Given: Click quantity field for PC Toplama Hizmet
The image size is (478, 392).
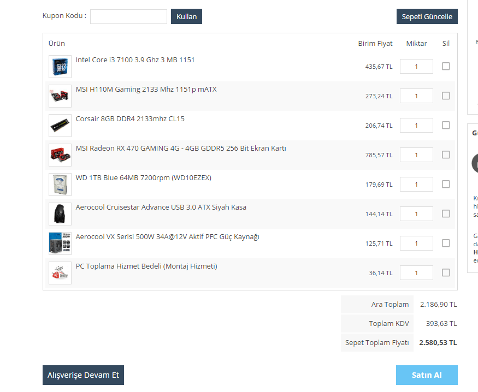Looking at the screenshot, I should pos(416,273).
